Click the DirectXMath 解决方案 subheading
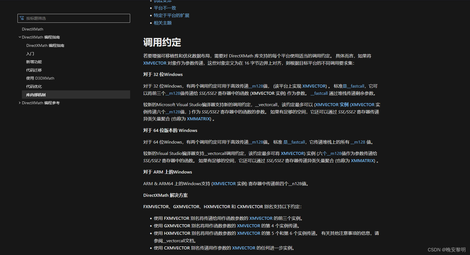Screen dimensions: 470x255 [x=165, y=195]
